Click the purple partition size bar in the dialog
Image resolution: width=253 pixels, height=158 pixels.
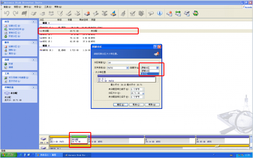(x=126, y=76)
